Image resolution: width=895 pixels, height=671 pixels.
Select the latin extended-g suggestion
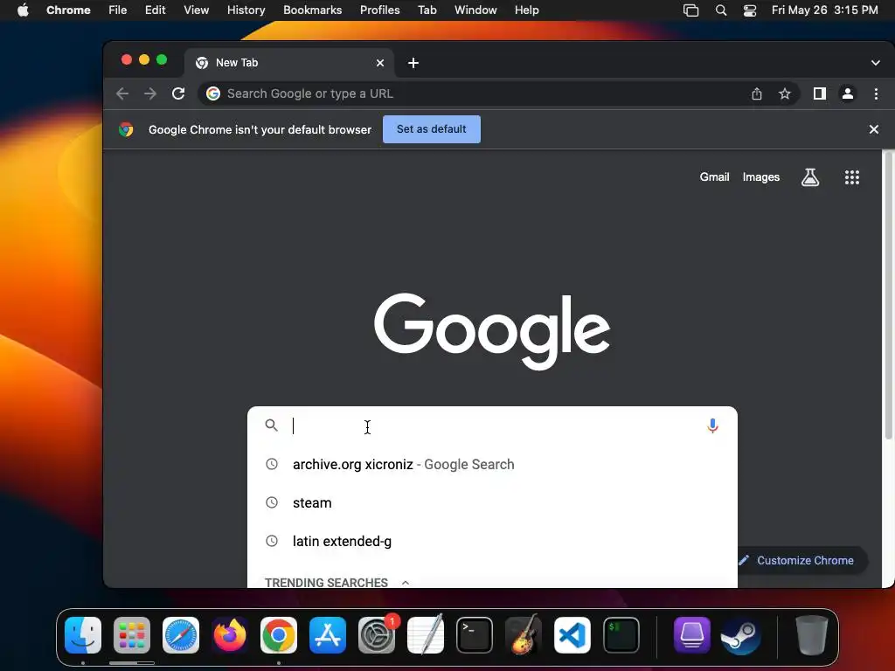pyautogui.click(x=492, y=541)
